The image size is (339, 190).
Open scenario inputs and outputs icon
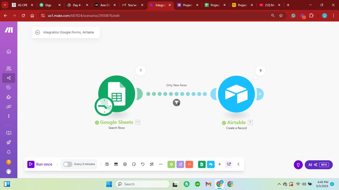tap(116, 164)
